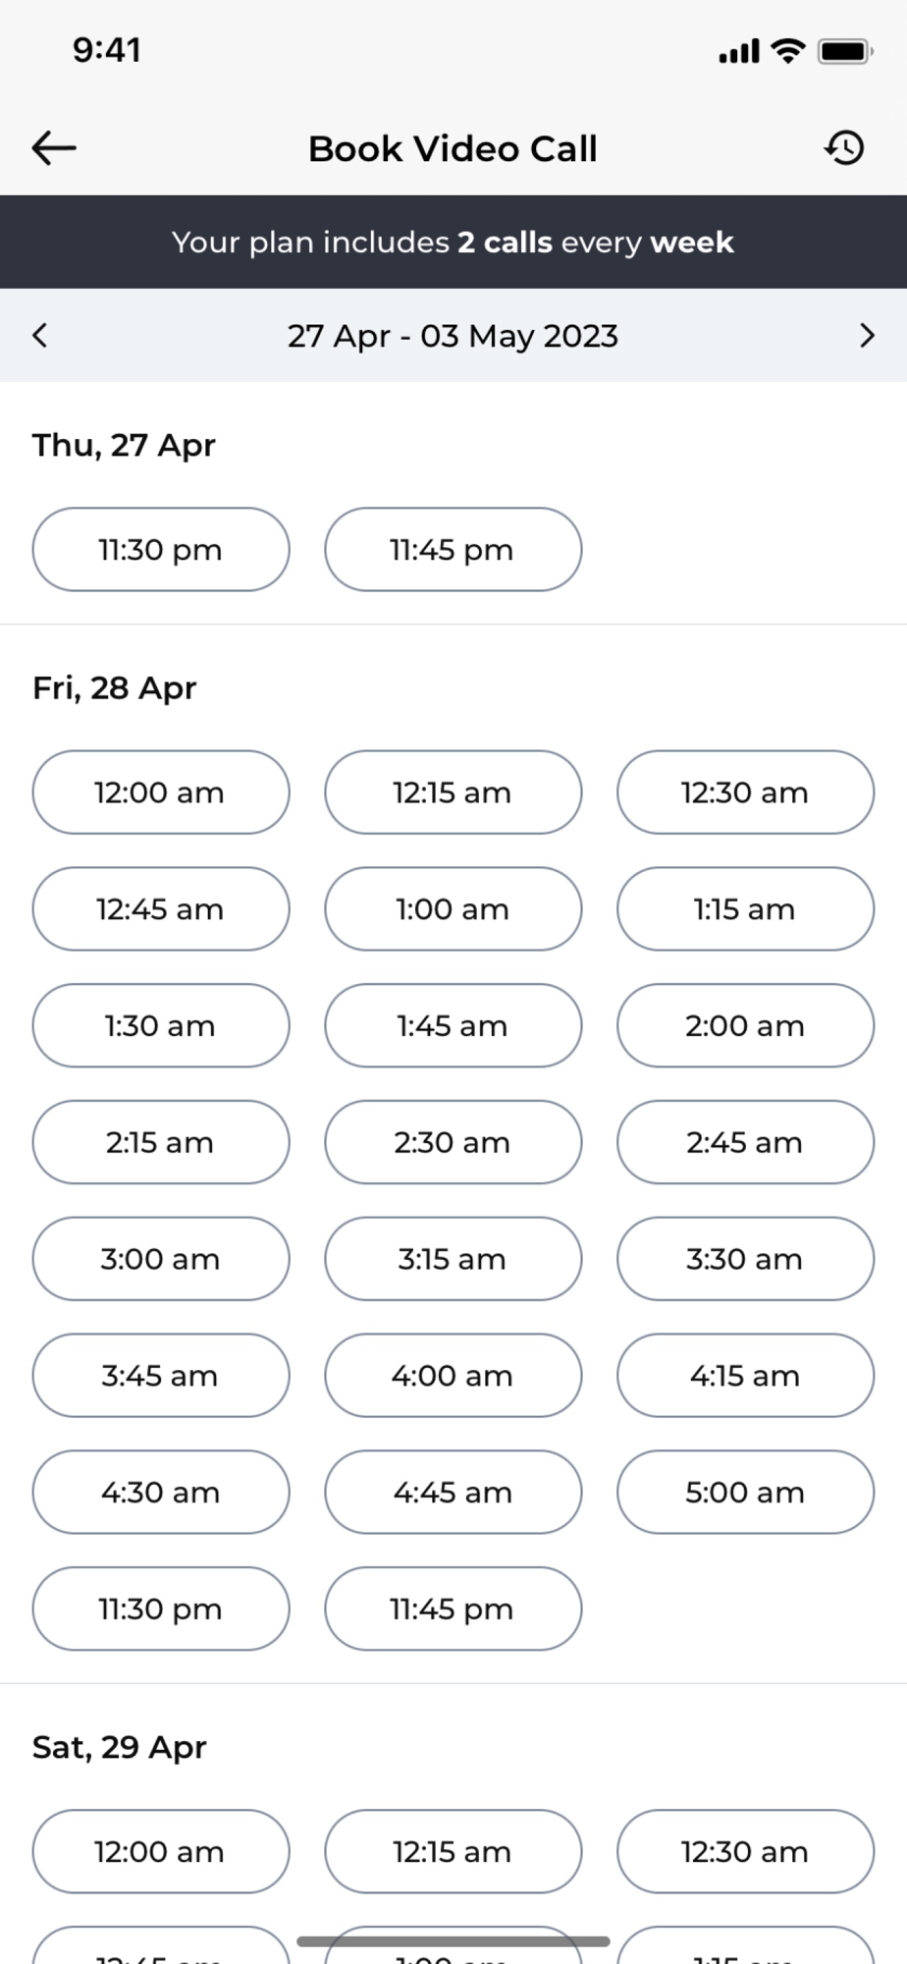The image size is (907, 1964).
Task: Select the 5:00 am slot
Action: pos(745,1493)
